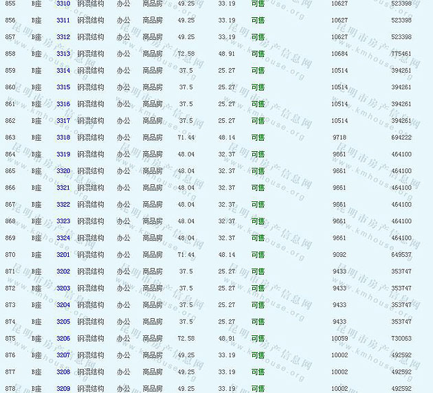Select room 3207 link
This screenshot has width=433, height=393.
[x=63, y=355]
